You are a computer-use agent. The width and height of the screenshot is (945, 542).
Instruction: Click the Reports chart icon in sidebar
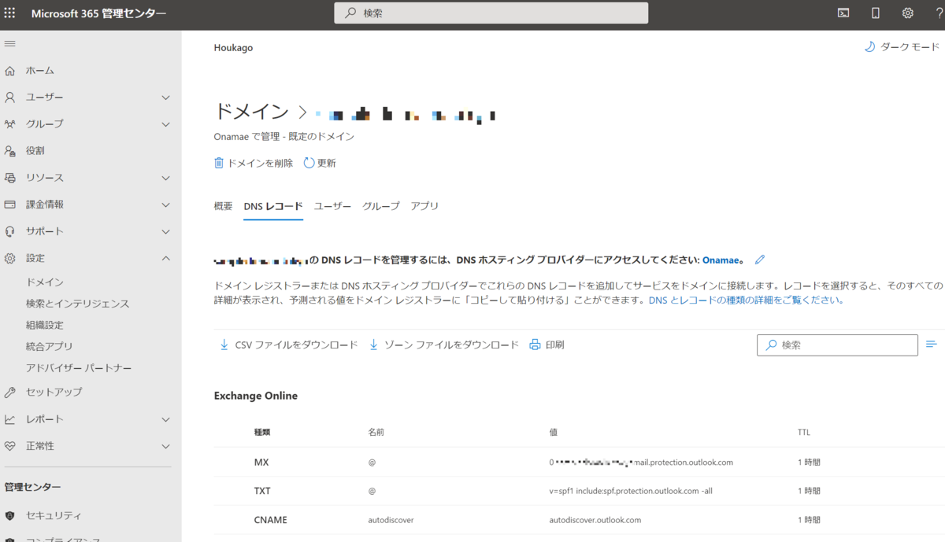(x=10, y=419)
